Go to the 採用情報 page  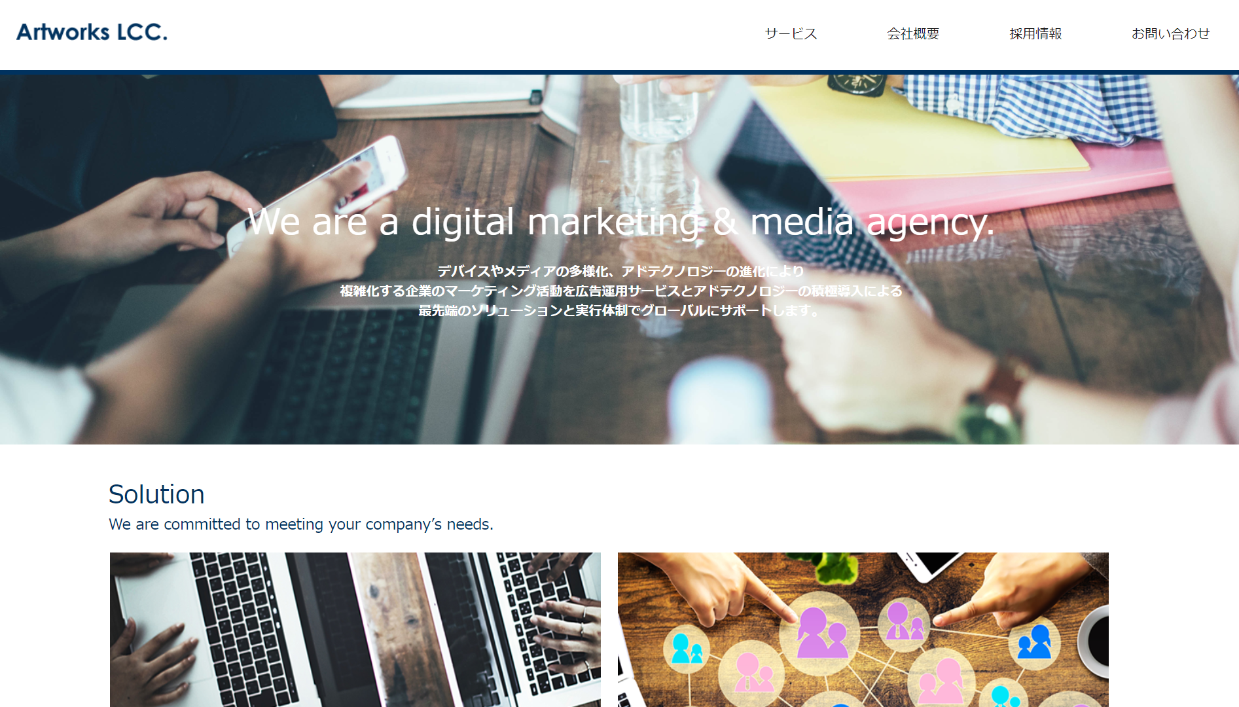point(1035,33)
